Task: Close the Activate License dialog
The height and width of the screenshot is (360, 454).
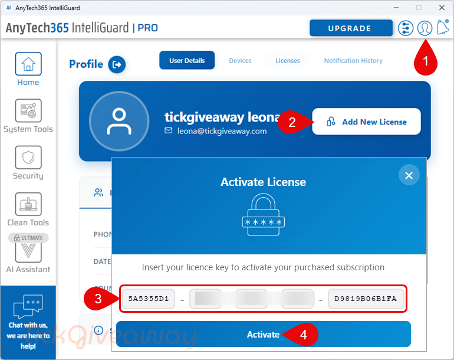Action: click(x=409, y=175)
